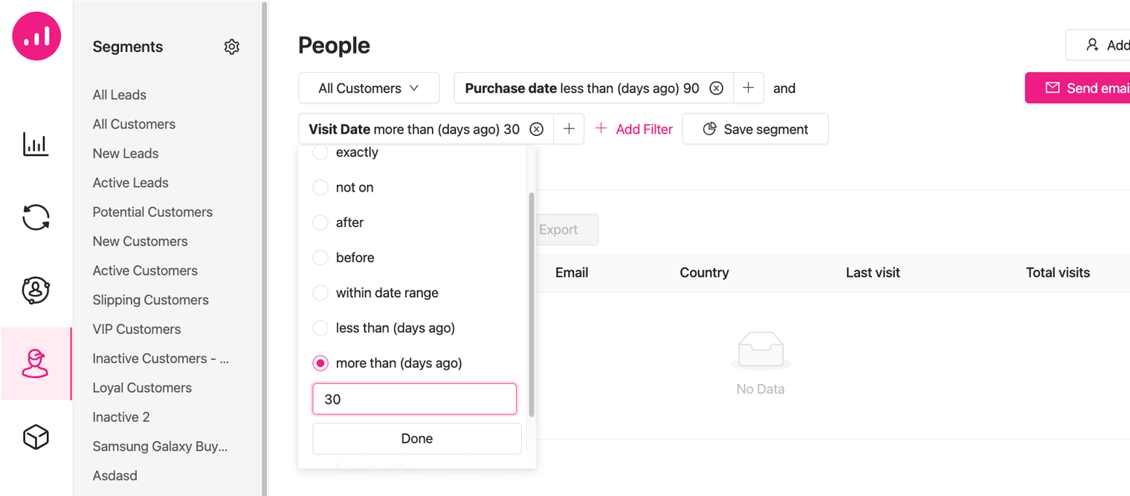Remove the Visit Date filter
The width and height of the screenshot is (1130, 496).
click(536, 129)
